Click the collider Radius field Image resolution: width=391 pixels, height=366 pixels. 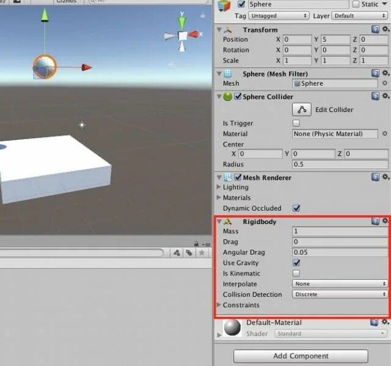[340, 164]
